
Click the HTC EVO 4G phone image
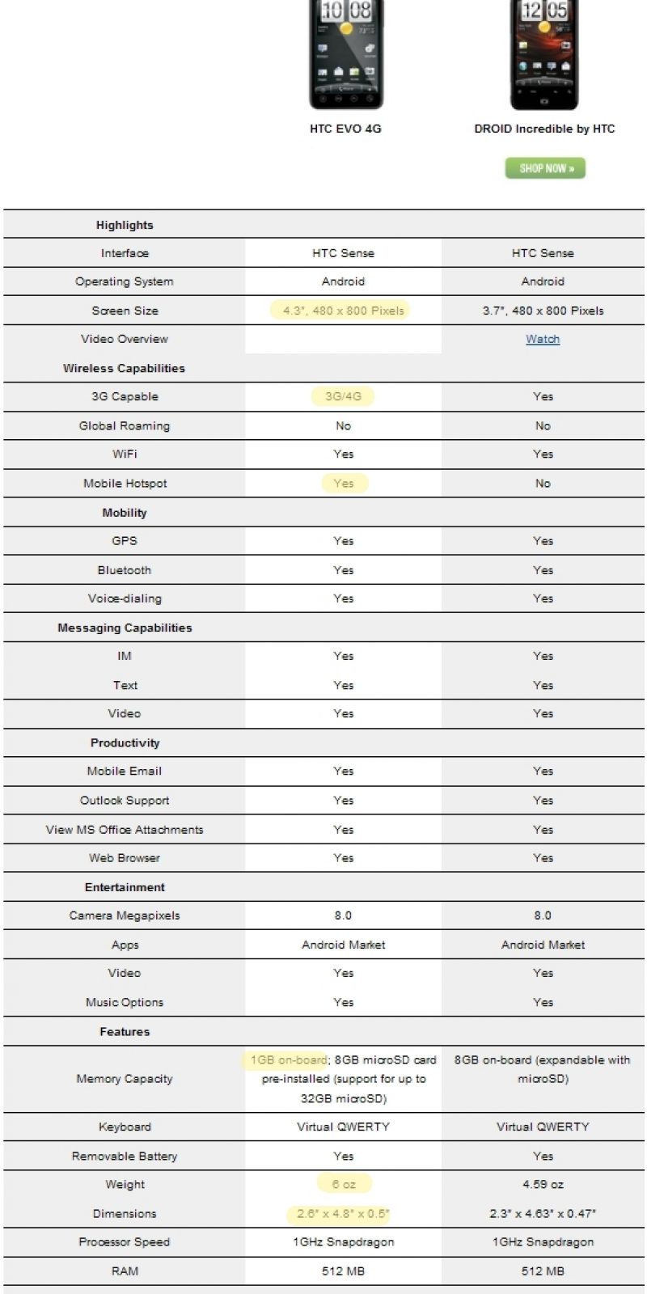(345, 53)
